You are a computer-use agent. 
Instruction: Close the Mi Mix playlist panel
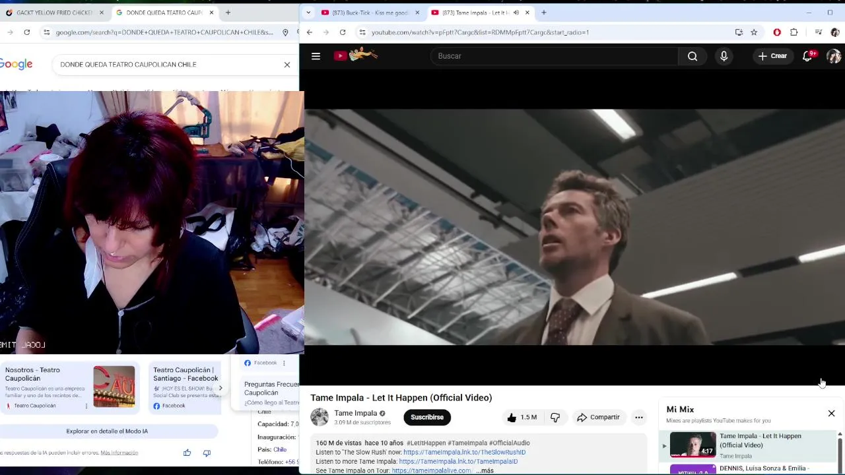pyautogui.click(x=831, y=413)
